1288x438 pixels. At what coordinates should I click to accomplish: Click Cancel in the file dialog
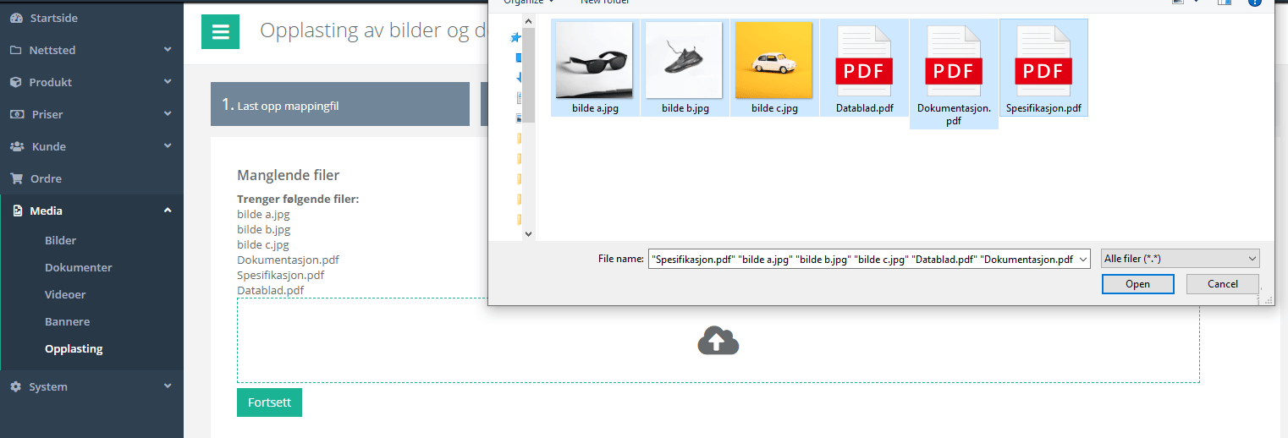coord(1222,284)
